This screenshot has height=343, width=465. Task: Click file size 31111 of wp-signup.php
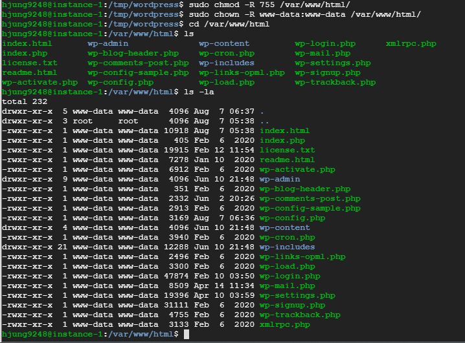point(176,305)
